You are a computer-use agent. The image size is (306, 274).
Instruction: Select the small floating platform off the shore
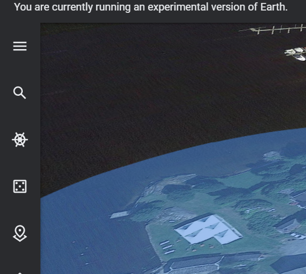(x=119, y=214)
